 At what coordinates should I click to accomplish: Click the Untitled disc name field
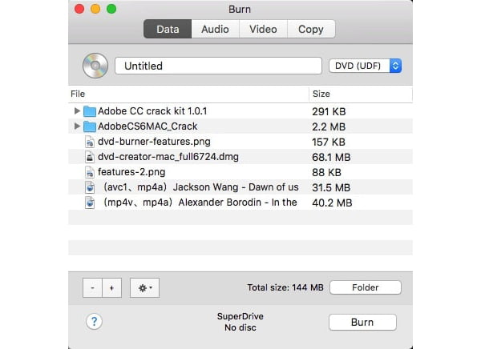tap(218, 66)
